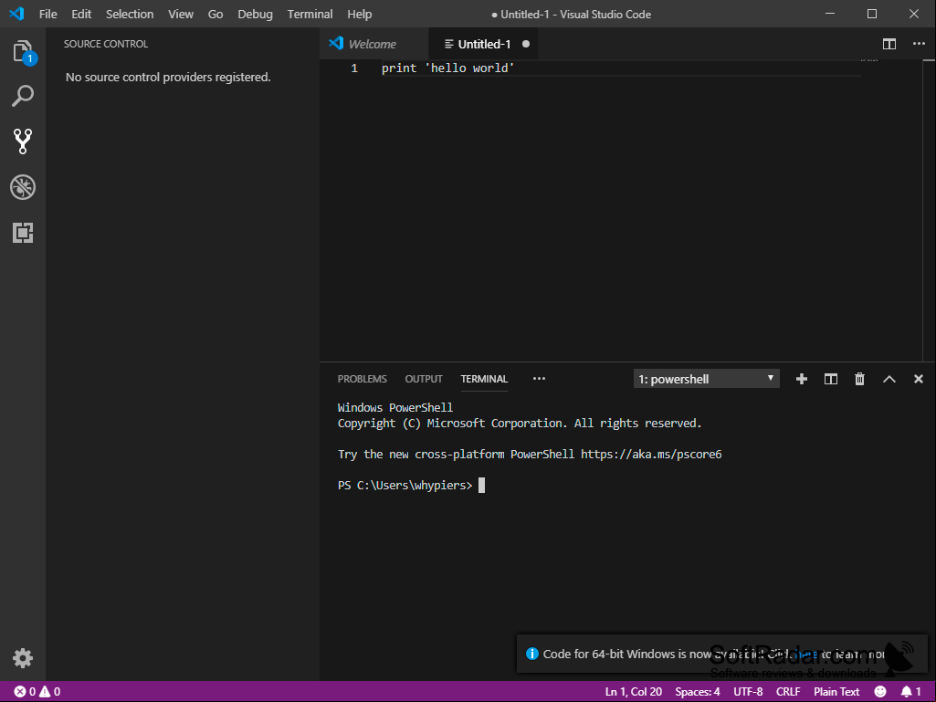Split the terminal pane
The width and height of the screenshot is (936, 702).
[830, 379]
